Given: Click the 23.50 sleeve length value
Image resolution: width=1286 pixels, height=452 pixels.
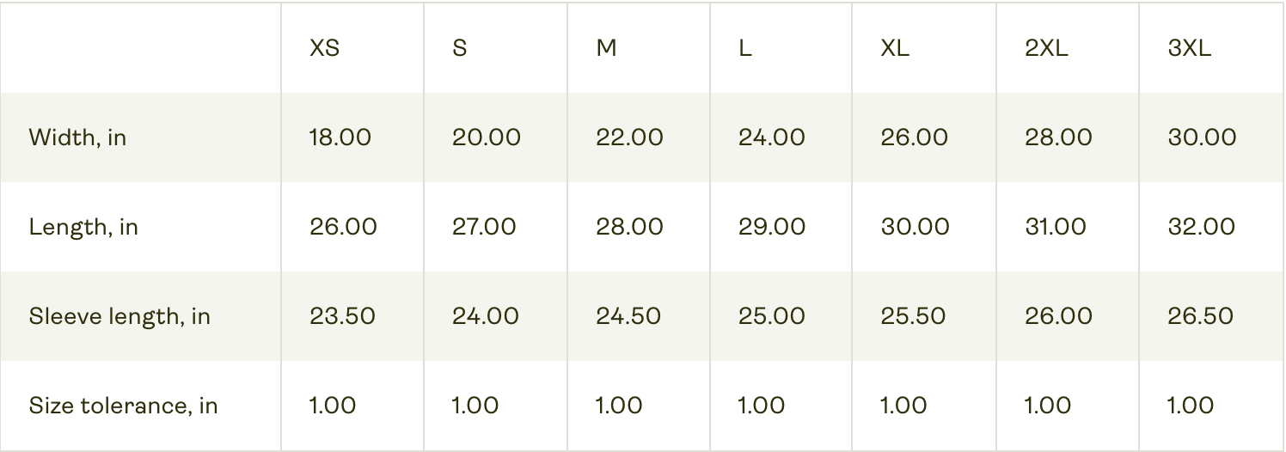Looking at the screenshot, I should click(x=342, y=316).
